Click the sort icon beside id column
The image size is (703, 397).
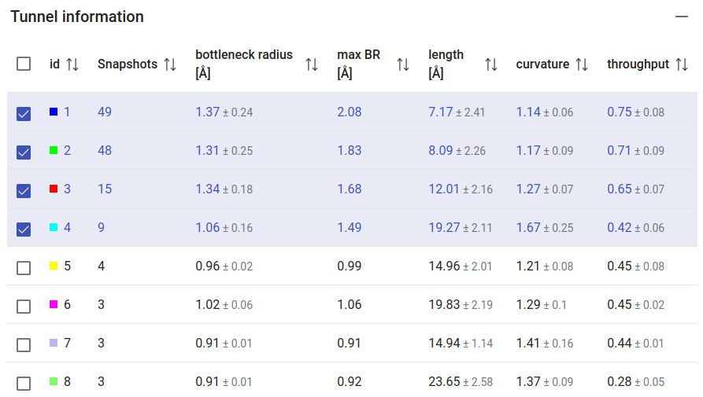[72, 64]
